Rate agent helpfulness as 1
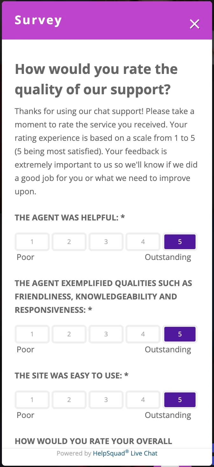This screenshot has width=214, height=467. (32, 242)
